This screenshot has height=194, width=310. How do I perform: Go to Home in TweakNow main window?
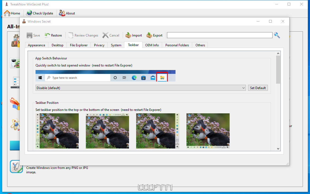tap(12, 13)
